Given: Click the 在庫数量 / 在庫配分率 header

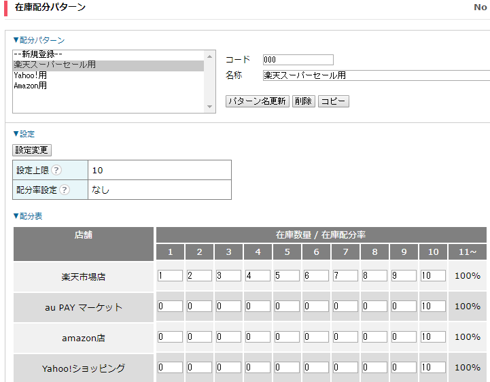Looking at the screenshot, I should point(321,235).
